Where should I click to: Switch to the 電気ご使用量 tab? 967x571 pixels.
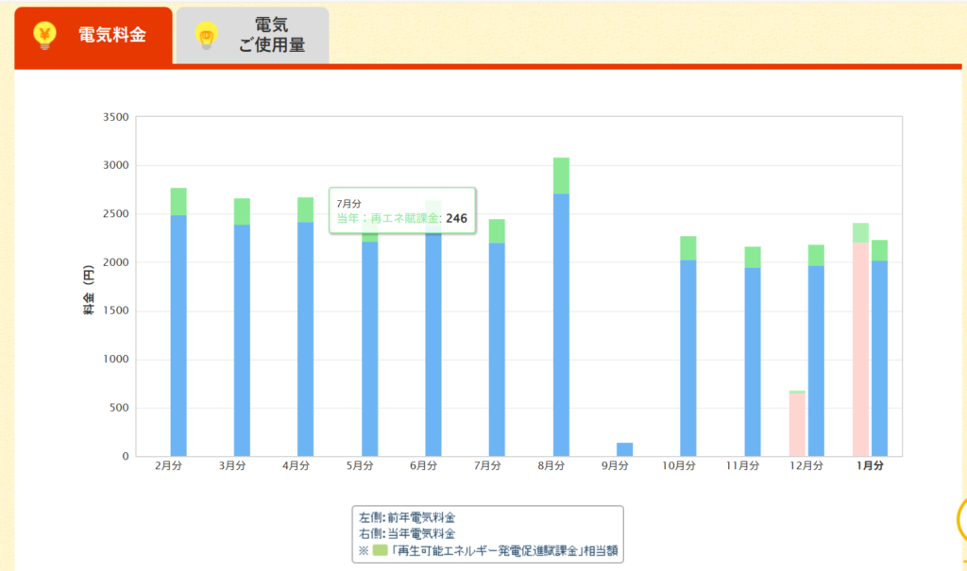271,36
